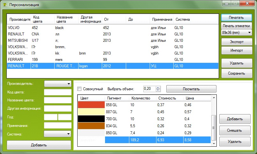Decrease volume with stepper down arrow
This screenshot has width=257, height=154.
point(158,90)
